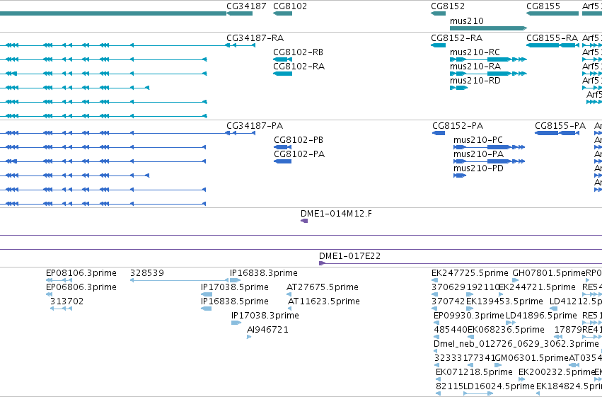
Task: Click the CG8152 gene label
Action: tap(448, 6)
